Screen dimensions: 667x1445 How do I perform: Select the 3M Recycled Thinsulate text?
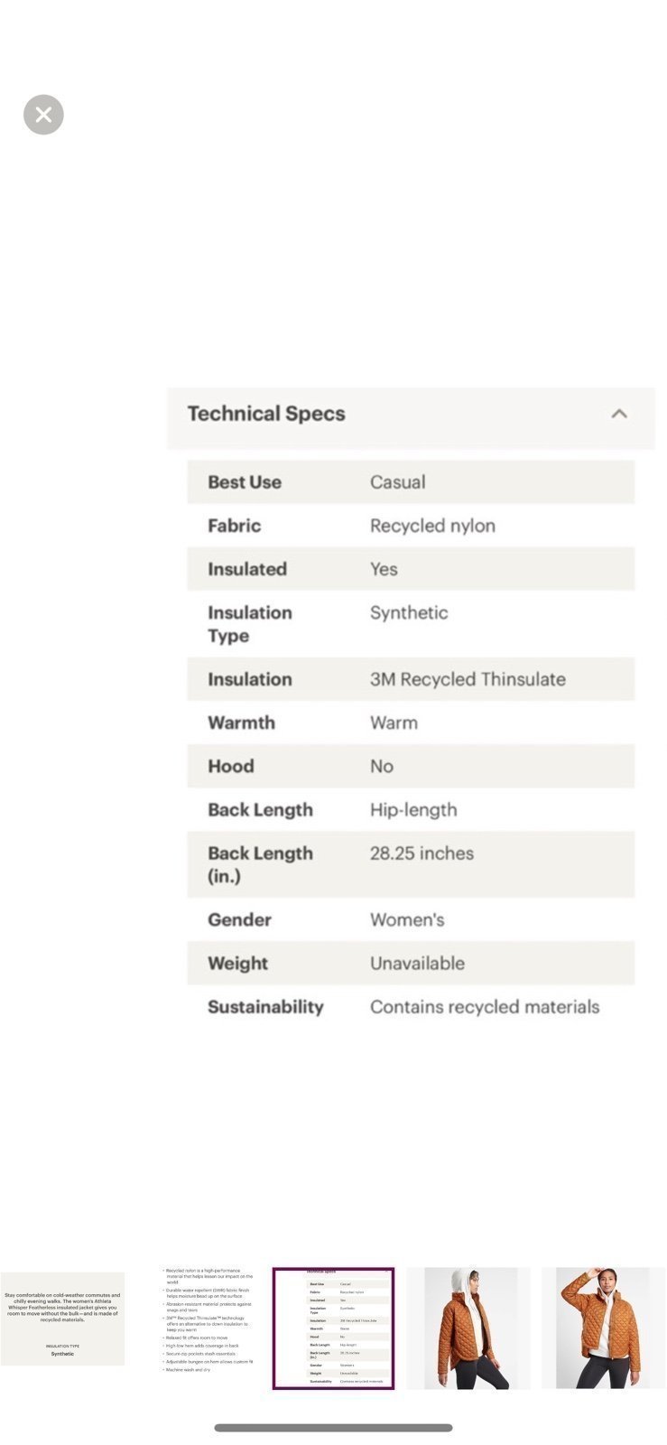pos(468,679)
